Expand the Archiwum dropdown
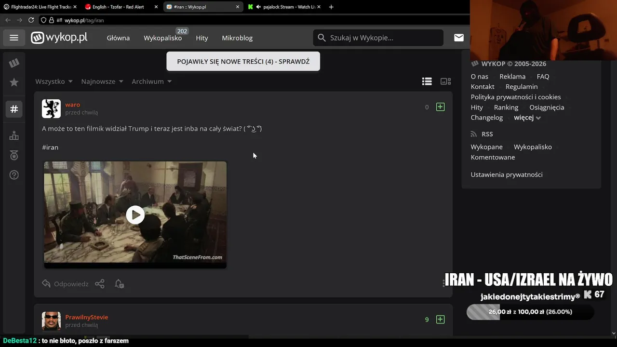The image size is (617, 347). tap(152, 81)
